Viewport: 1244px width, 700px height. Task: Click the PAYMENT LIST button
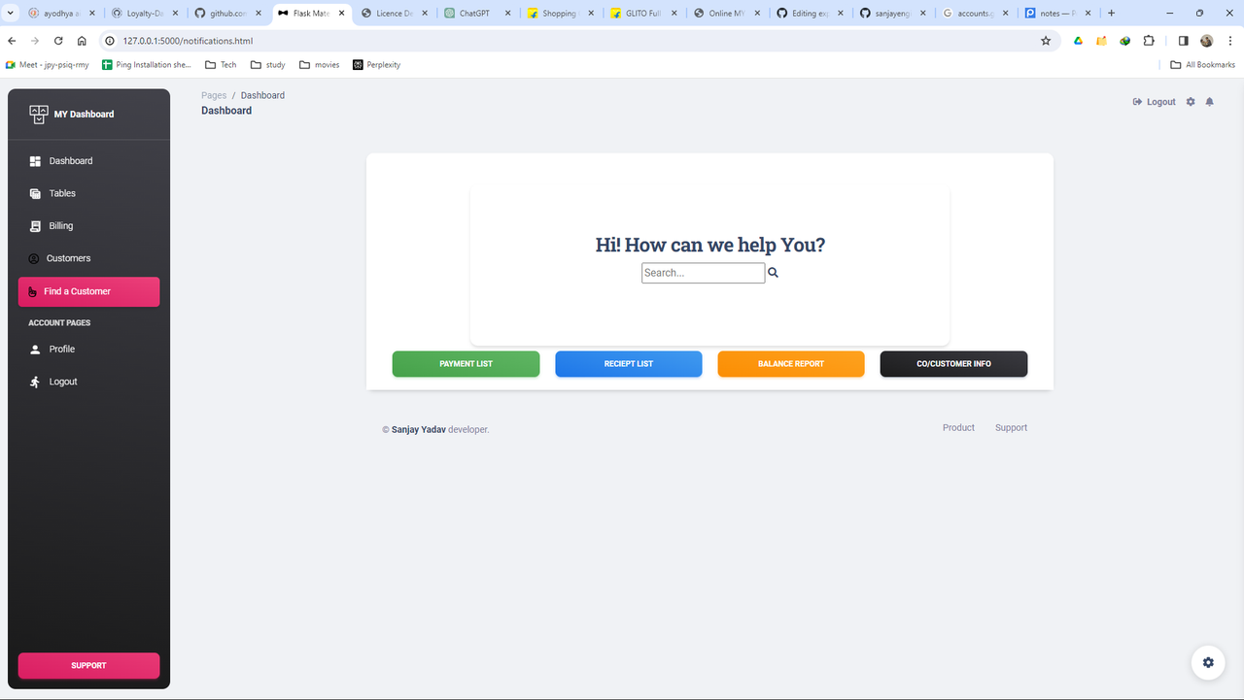(x=466, y=363)
